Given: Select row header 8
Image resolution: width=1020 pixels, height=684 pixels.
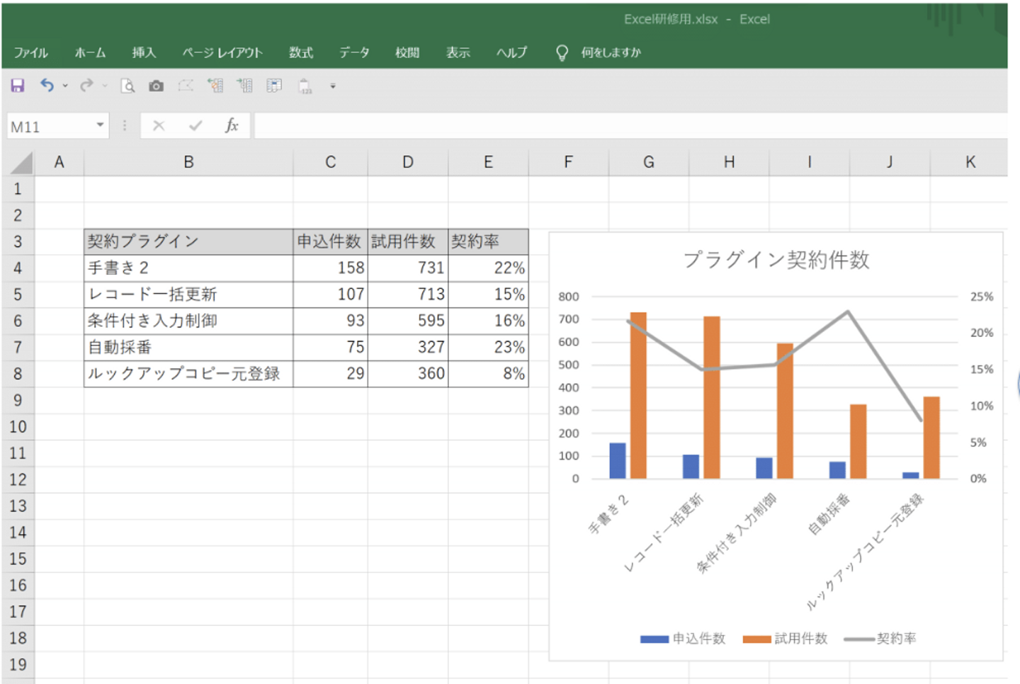Looking at the screenshot, I should 18,374.
